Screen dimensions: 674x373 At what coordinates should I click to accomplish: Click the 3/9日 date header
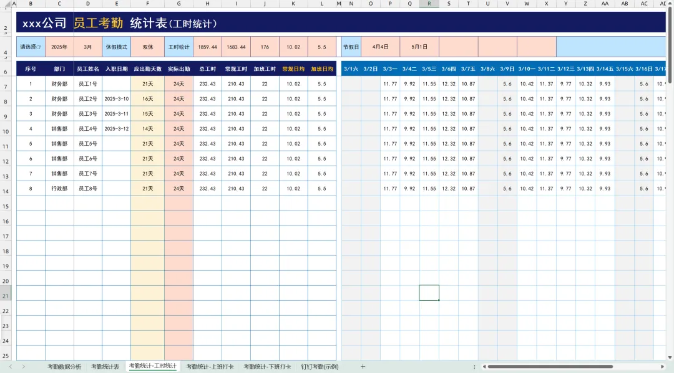coord(507,68)
